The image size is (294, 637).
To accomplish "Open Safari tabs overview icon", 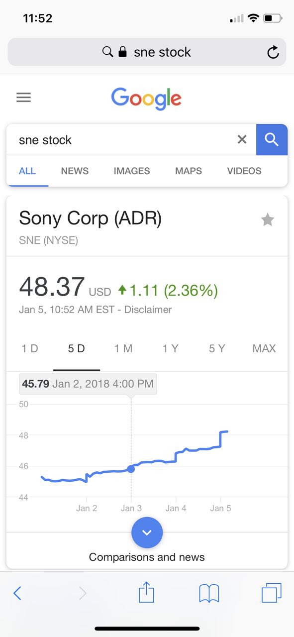I will [272, 593].
